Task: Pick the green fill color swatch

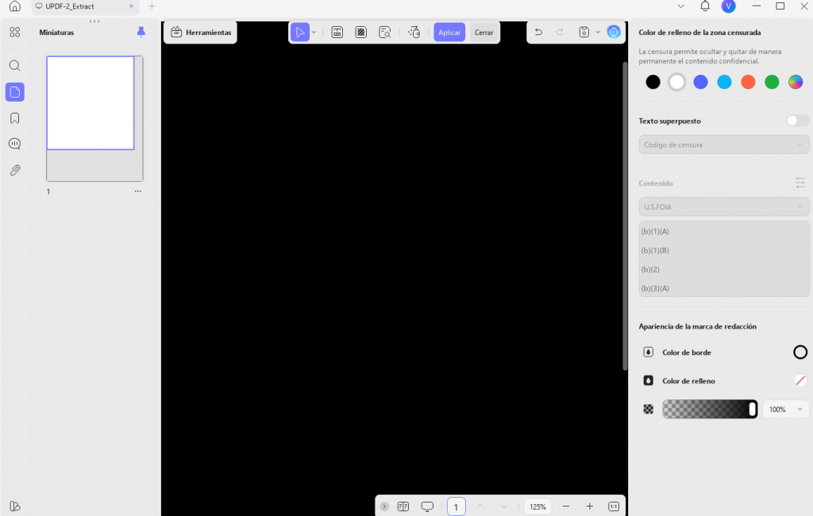Action: coord(772,82)
